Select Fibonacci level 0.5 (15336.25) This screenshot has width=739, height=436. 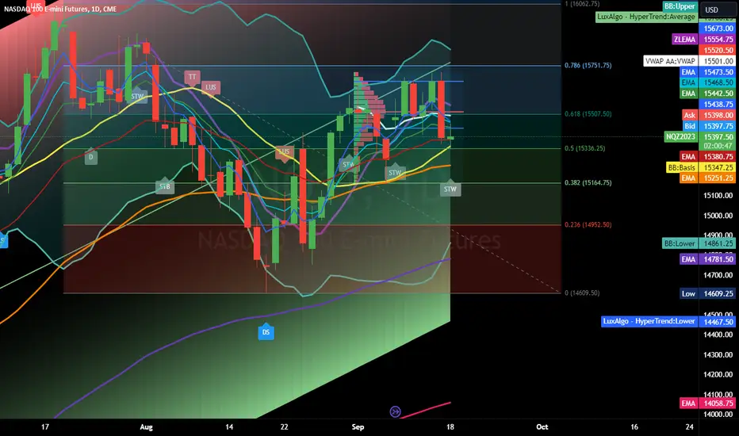tap(585, 148)
